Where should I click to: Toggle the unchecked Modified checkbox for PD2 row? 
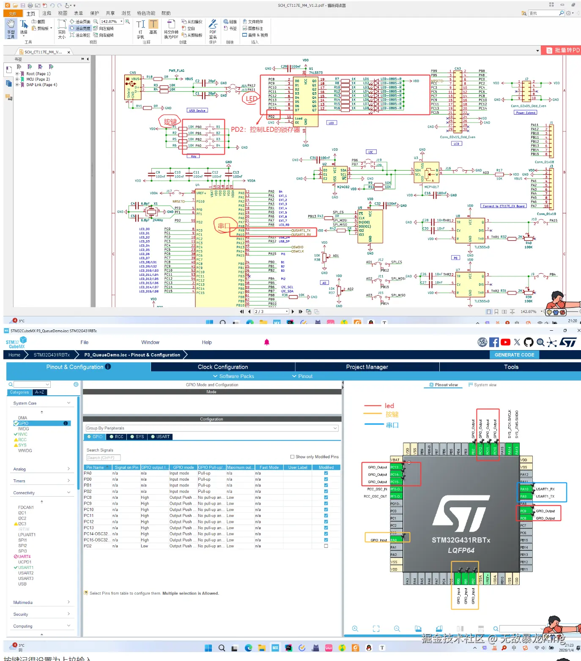(x=326, y=546)
